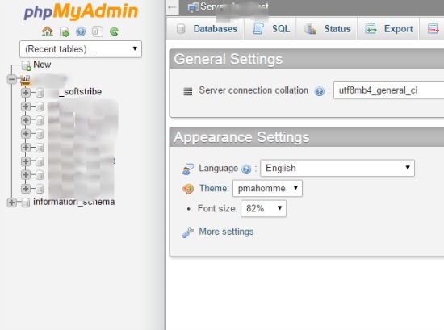
Task: Open the SQL documentation page icon
Action: pyautogui.click(x=98, y=31)
